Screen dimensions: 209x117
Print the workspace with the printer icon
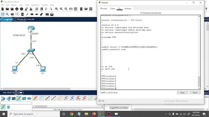[x=17, y=9]
